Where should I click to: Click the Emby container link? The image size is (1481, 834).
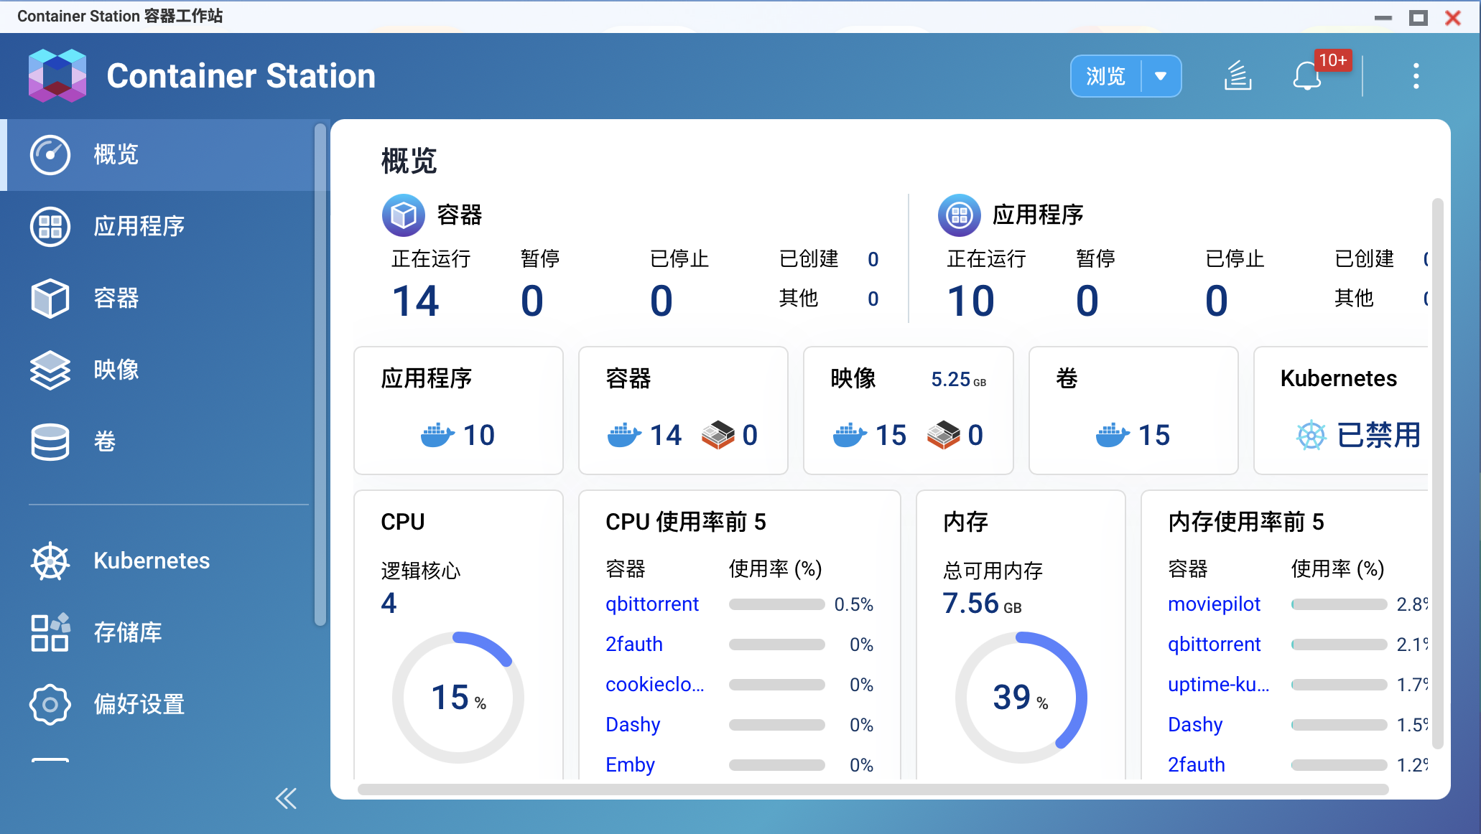(x=630, y=764)
